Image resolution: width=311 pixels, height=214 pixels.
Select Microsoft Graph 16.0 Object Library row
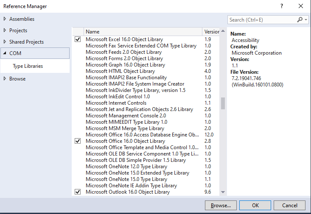(x=146, y=64)
